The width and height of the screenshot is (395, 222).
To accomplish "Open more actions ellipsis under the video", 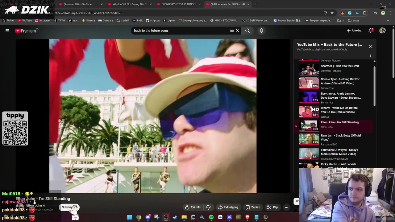I will (286, 207).
